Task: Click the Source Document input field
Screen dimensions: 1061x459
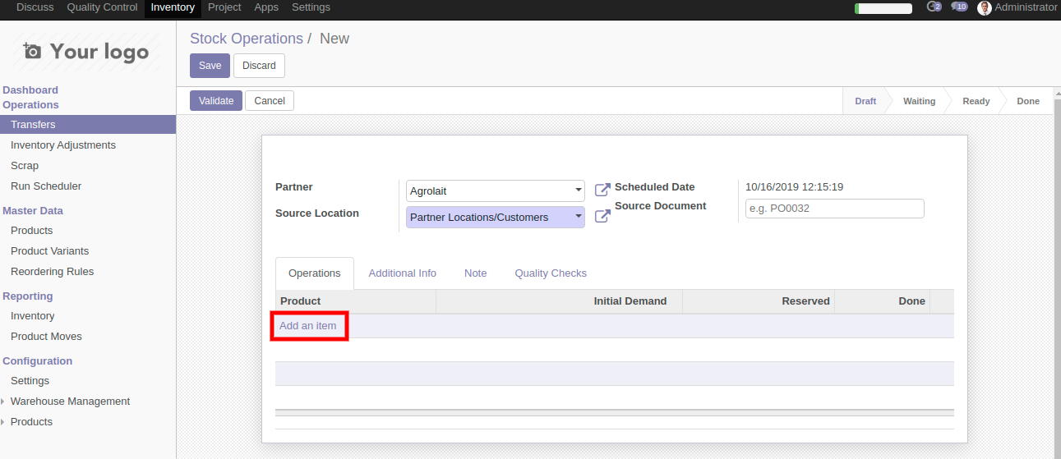Action: point(834,209)
